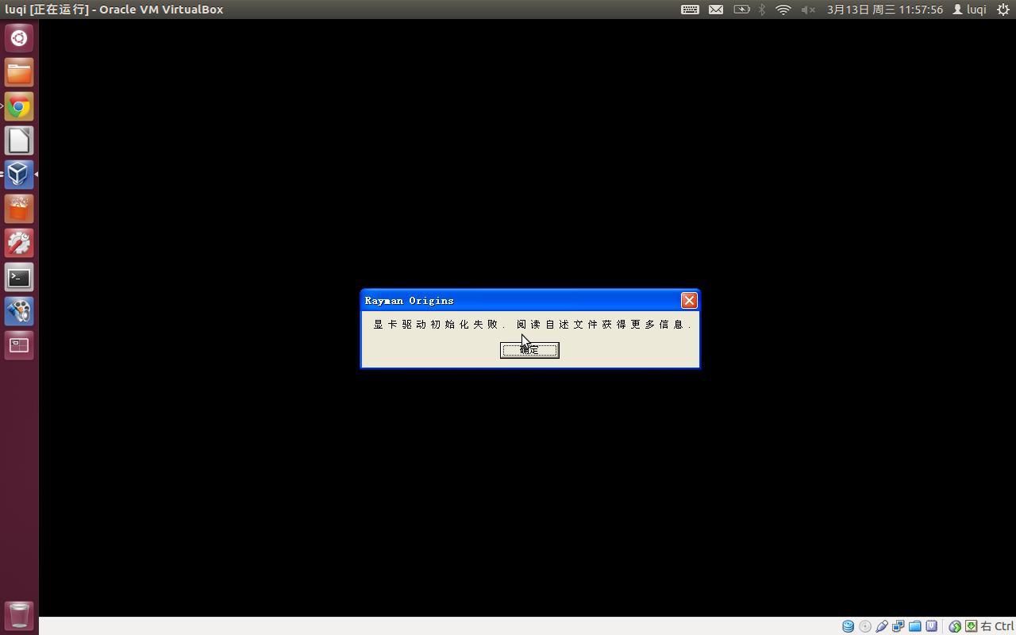Open the system gear session menu
The height and width of the screenshot is (635, 1016).
(x=1003, y=10)
